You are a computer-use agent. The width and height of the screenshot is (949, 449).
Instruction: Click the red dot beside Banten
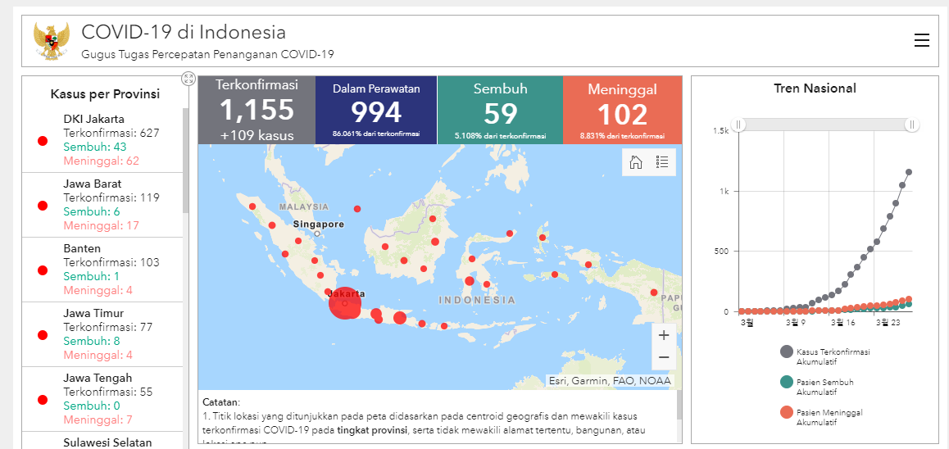(x=43, y=270)
